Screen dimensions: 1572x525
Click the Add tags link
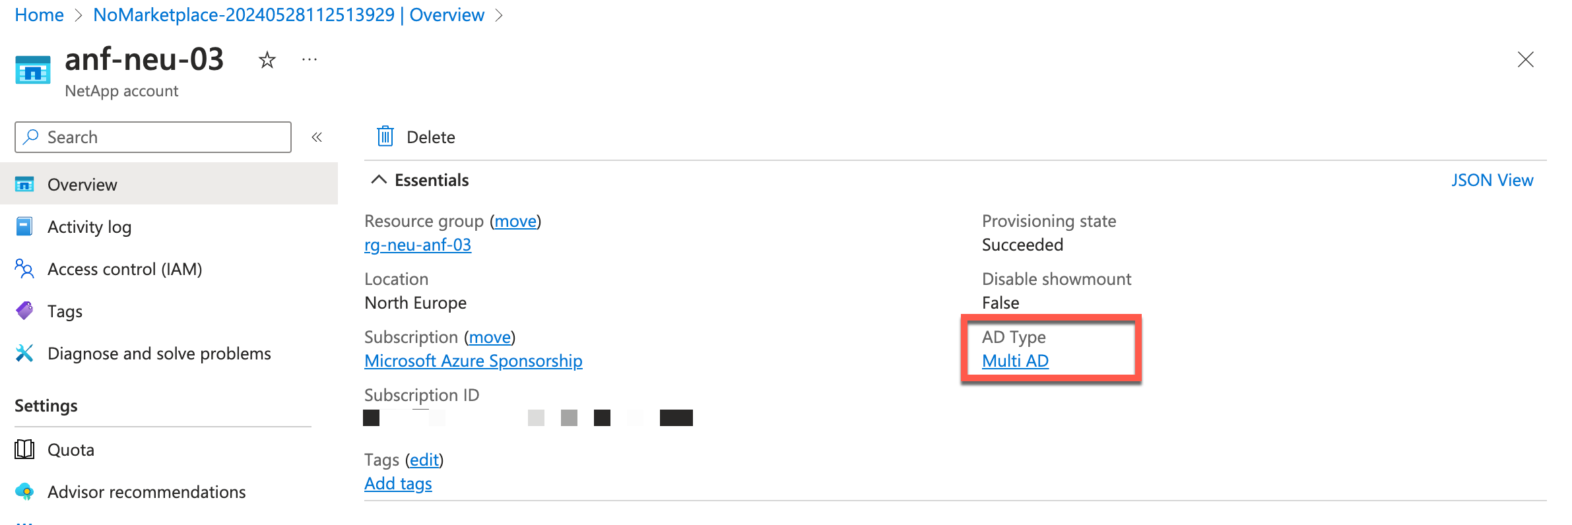pyautogui.click(x=398, y=483)
